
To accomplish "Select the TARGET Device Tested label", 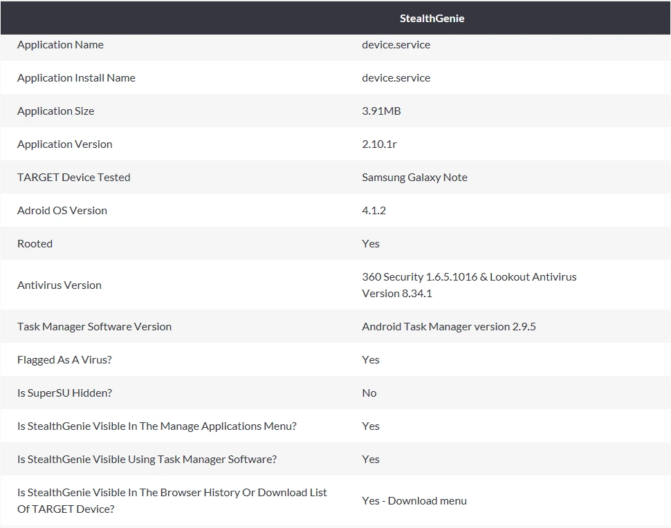I will (x=73, y=178).
